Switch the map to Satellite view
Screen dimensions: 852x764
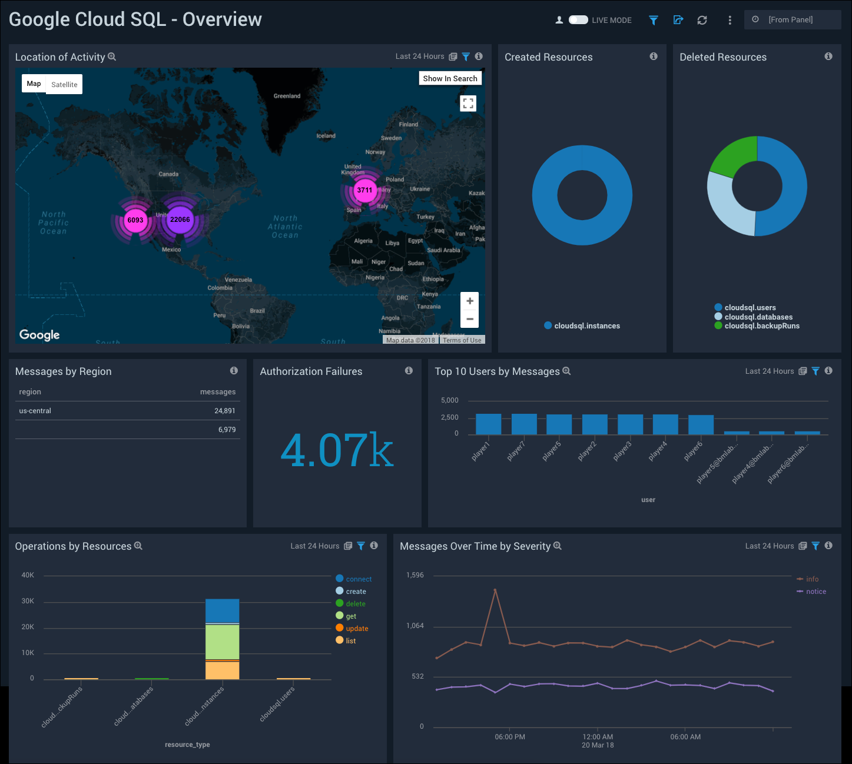(x=64, y=84)
